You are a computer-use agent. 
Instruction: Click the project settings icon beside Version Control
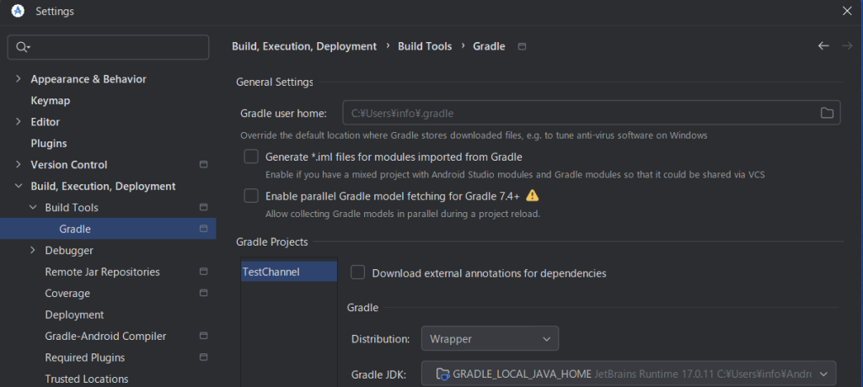203,165
